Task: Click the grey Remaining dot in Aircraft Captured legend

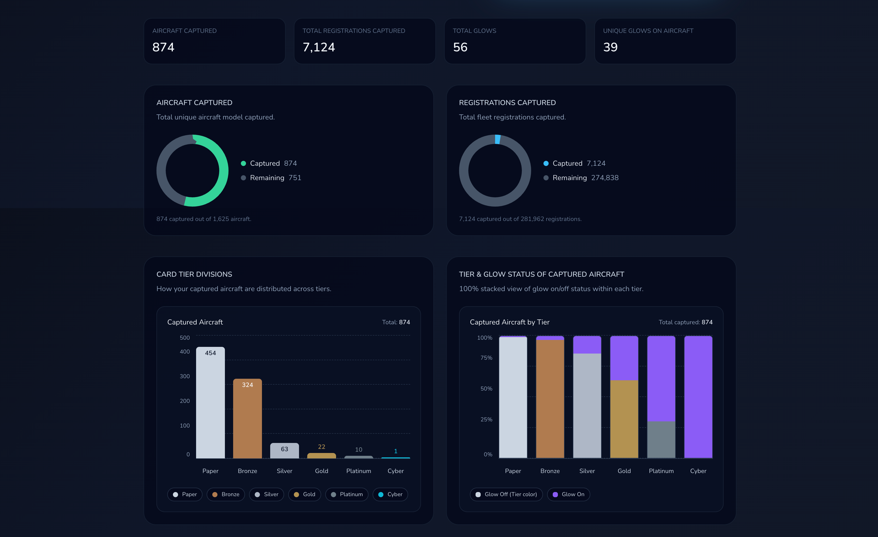Action: pos(244,178)
